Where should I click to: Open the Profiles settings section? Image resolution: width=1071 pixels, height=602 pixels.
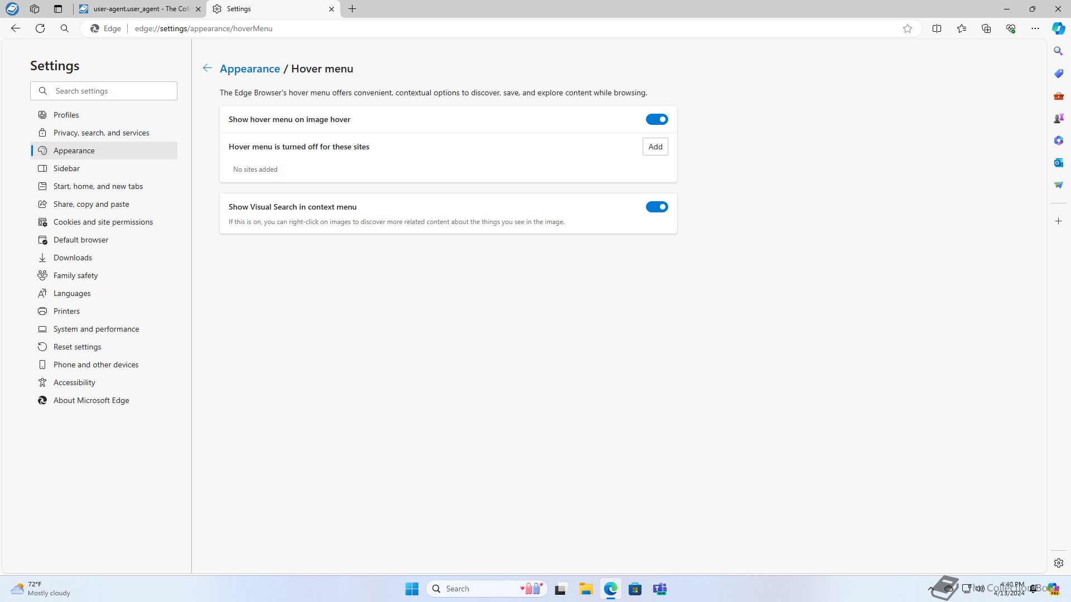pos(104,115)
